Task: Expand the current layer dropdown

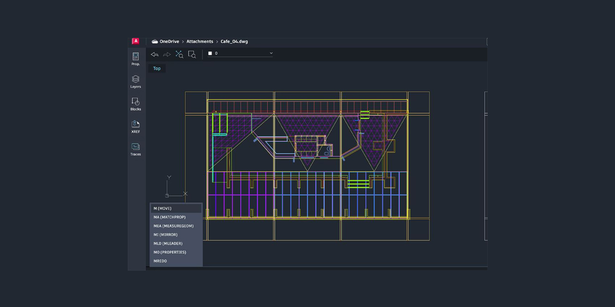Action: pos(271,53)
